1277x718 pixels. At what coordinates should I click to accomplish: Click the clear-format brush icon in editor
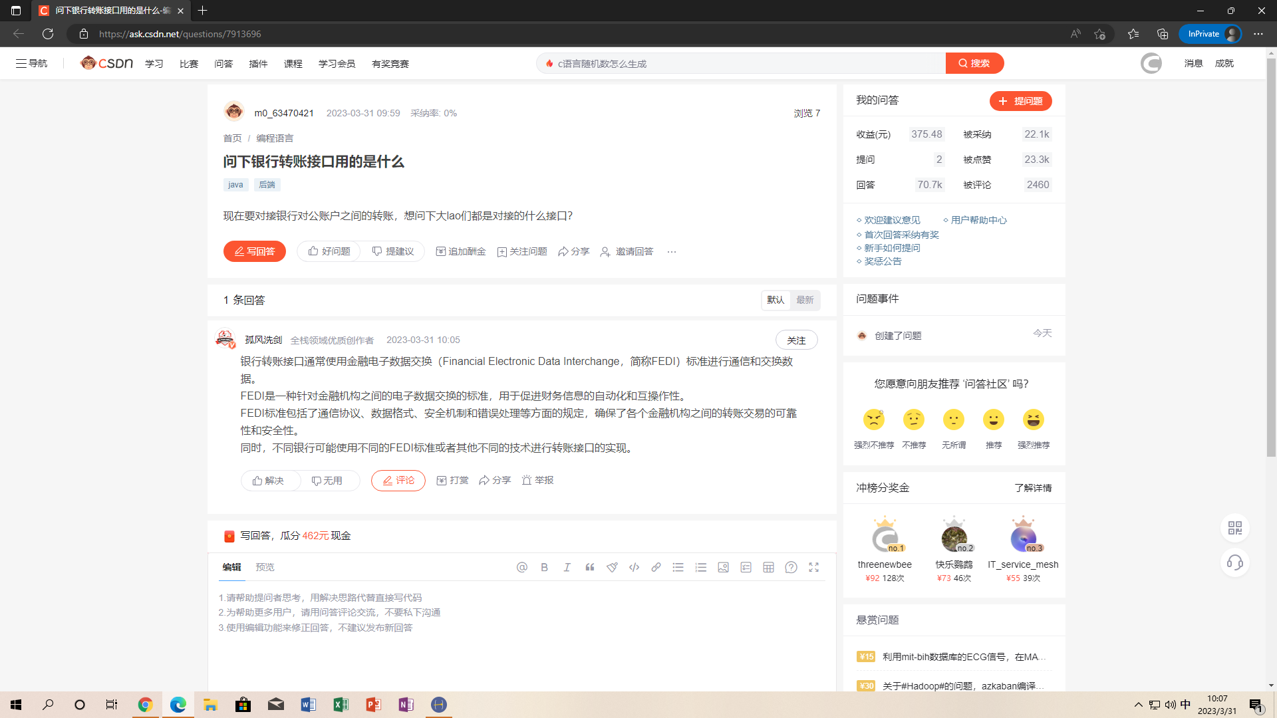(x=612, y=567)
